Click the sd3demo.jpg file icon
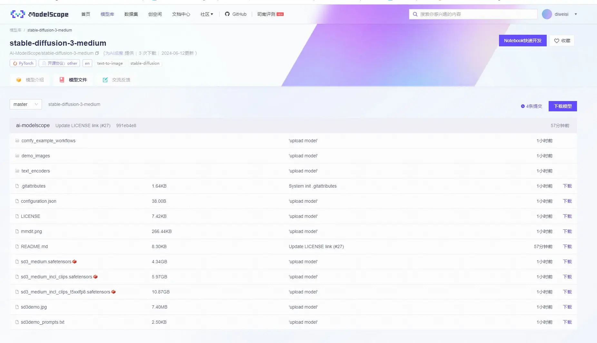This screenshot has width=597, height=343. (x=17, y=307)
